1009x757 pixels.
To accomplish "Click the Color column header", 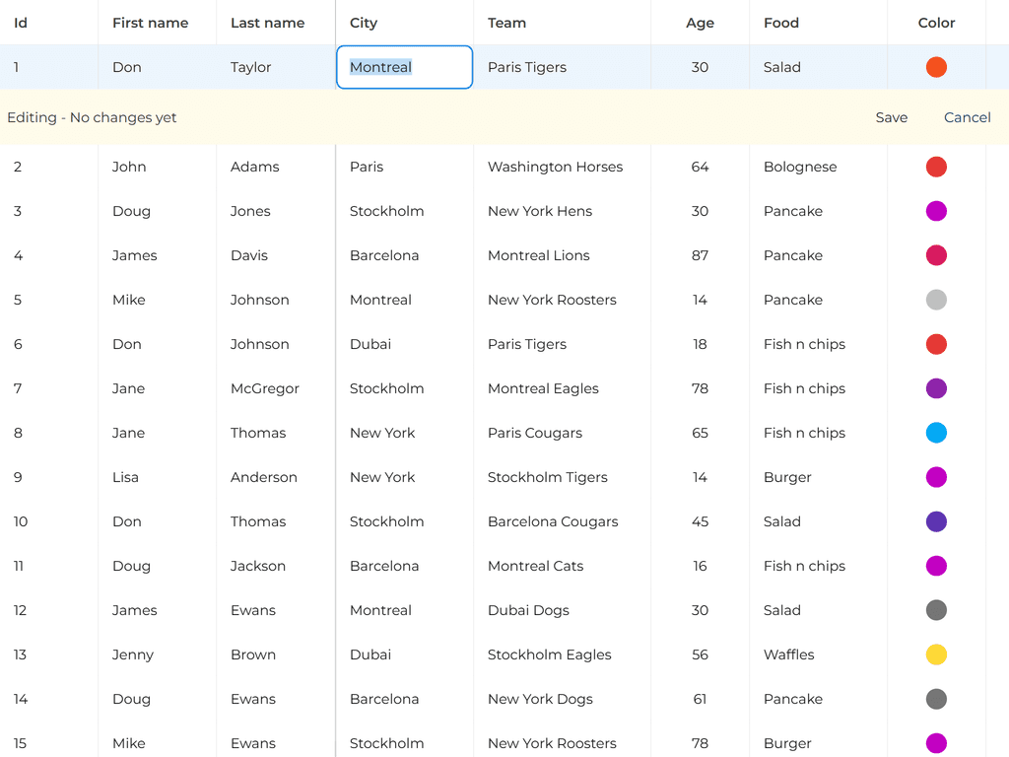I will pyautogui.click(x=936, y=23).
